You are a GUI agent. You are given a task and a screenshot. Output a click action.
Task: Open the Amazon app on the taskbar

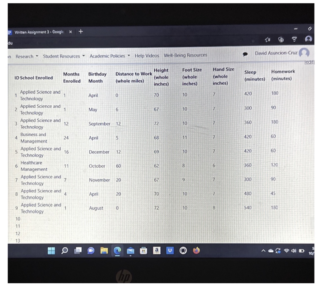coord(157,250)
